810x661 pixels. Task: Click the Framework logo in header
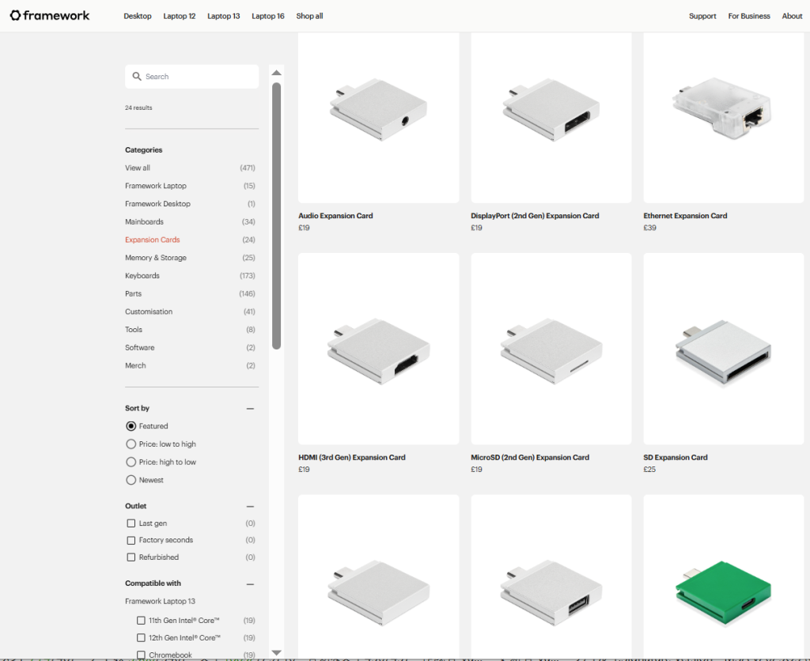50,16
